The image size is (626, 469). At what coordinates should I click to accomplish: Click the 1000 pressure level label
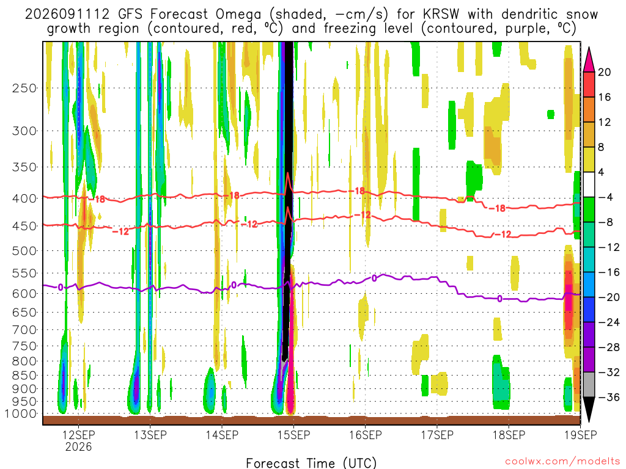click(21, 413)
